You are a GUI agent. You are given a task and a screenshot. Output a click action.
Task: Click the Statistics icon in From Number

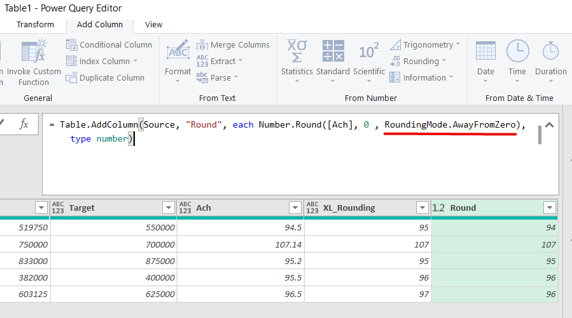tap(296, 51)
